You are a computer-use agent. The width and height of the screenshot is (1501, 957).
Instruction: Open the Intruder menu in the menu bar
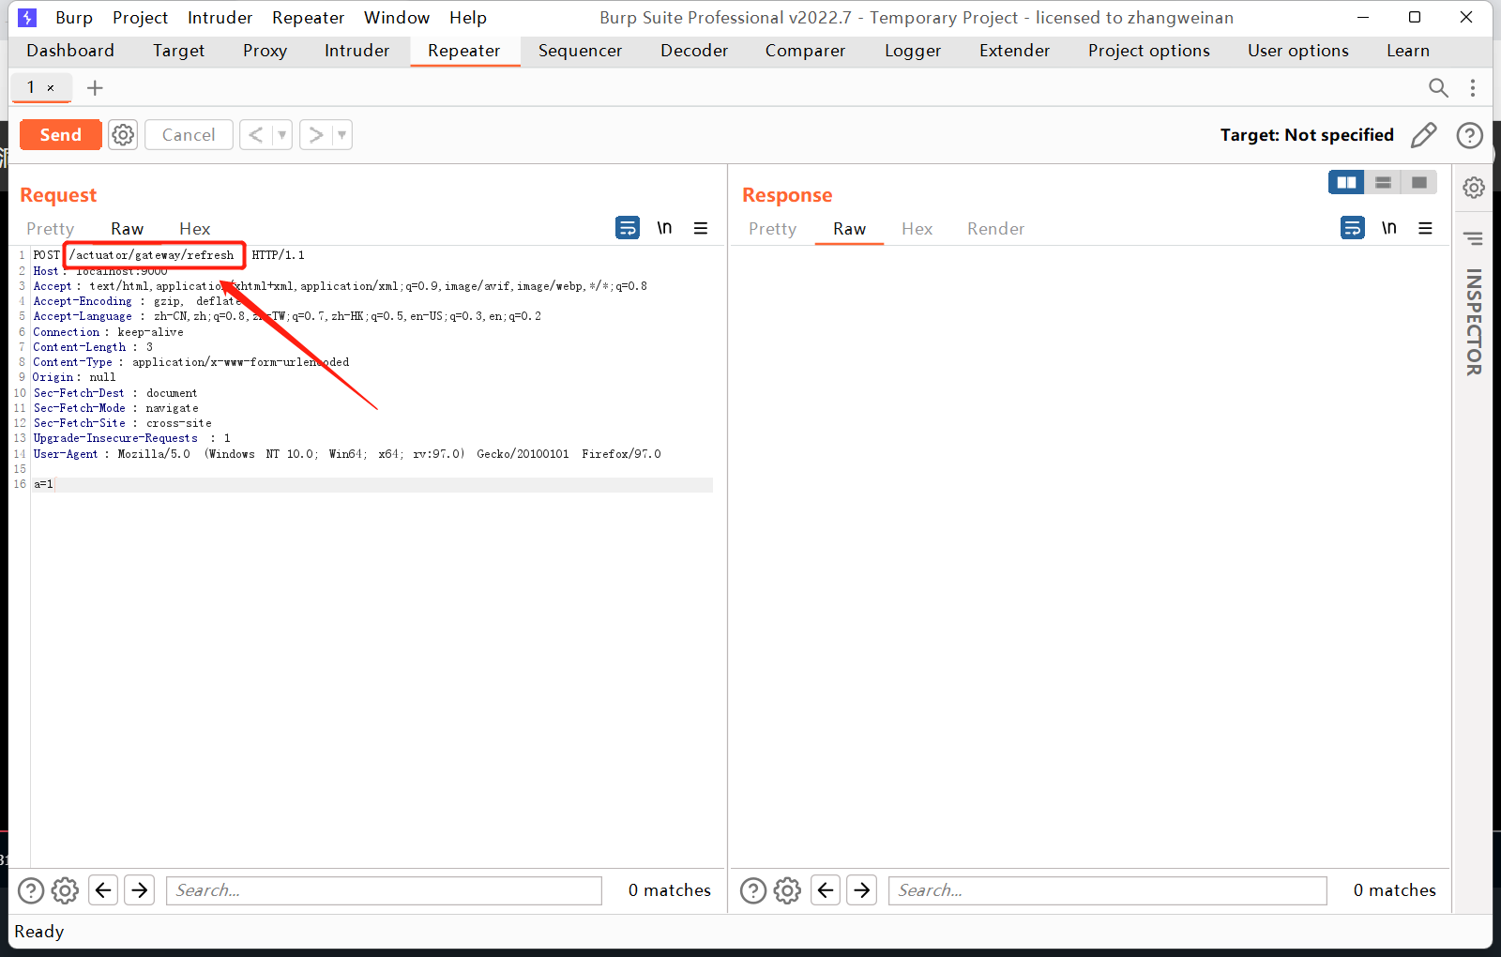click(x=220, y=18)
